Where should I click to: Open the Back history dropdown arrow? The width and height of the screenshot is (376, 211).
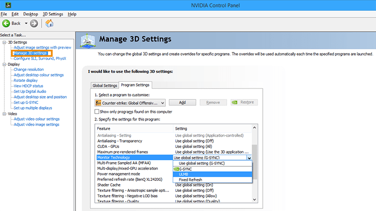(26, 23)
